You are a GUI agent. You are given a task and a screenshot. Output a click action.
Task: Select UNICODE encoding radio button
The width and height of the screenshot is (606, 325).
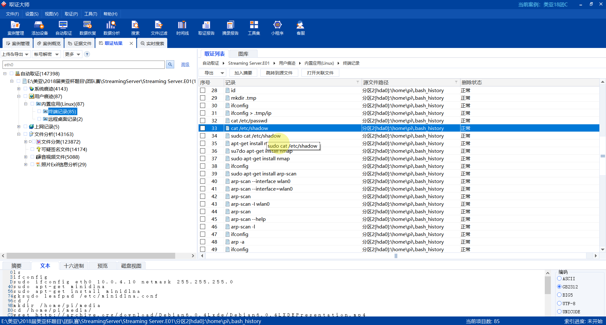[559, 312]
